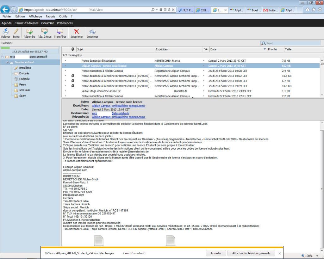Open the Votre demande d'inscription message

pyautogui.click(x=190, y=61)
